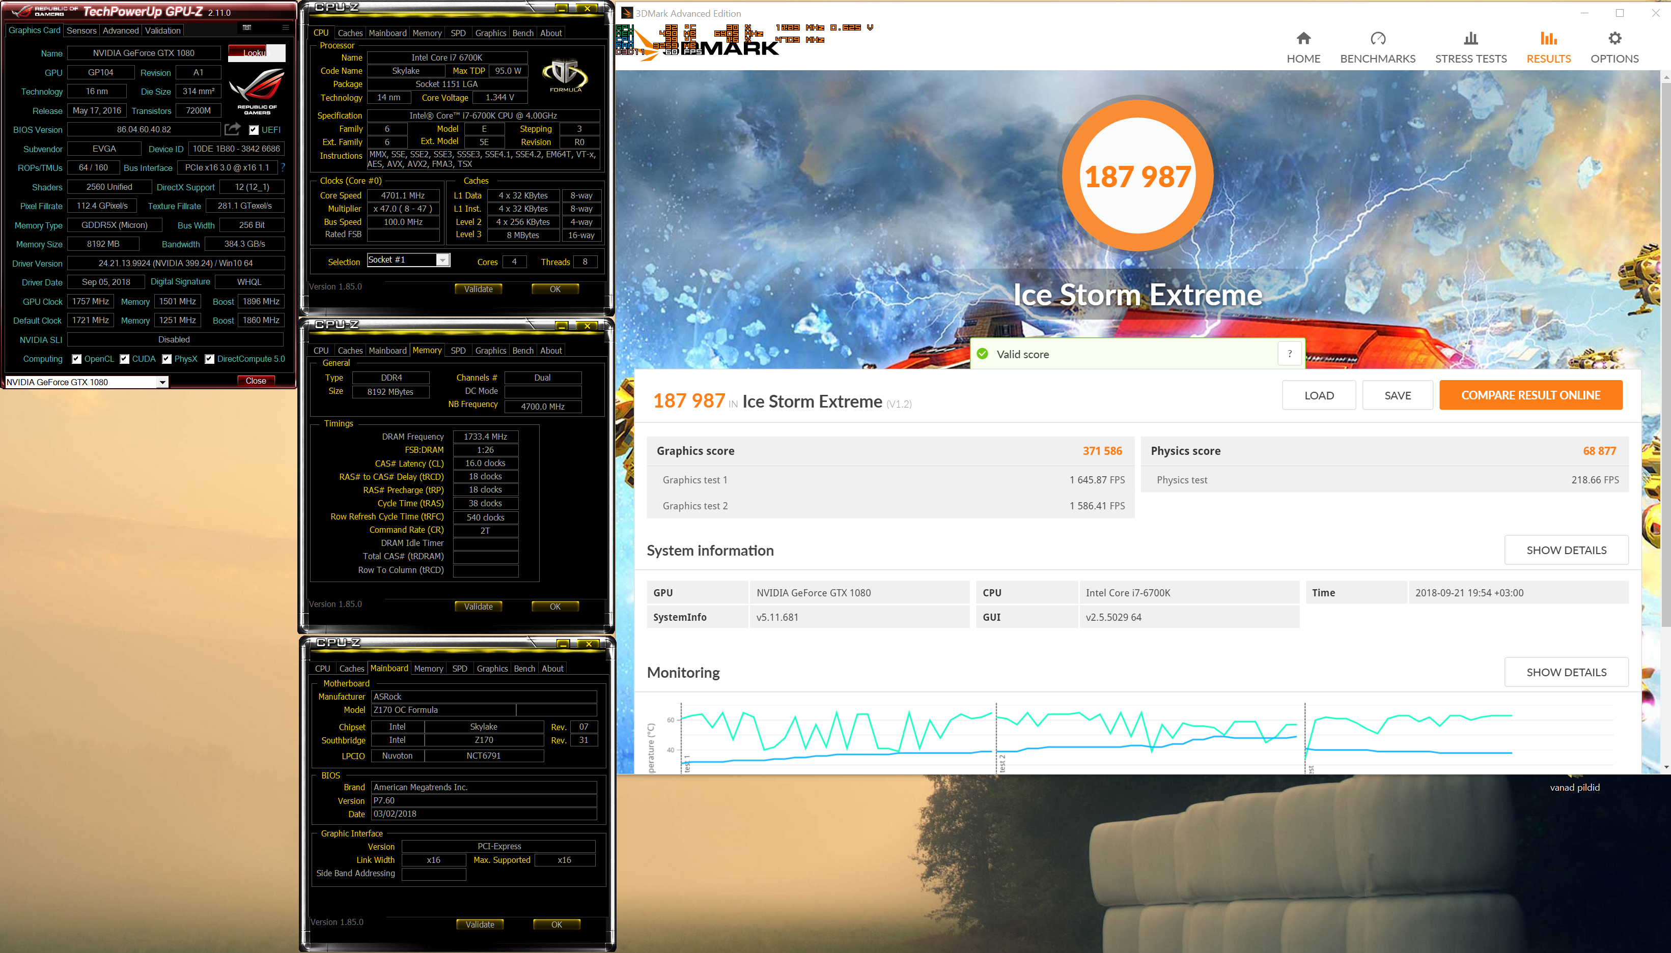Click the 3DMark app title icon
Screen dimensions: 1671x953
pyautogui.click(x=627, y=13)
